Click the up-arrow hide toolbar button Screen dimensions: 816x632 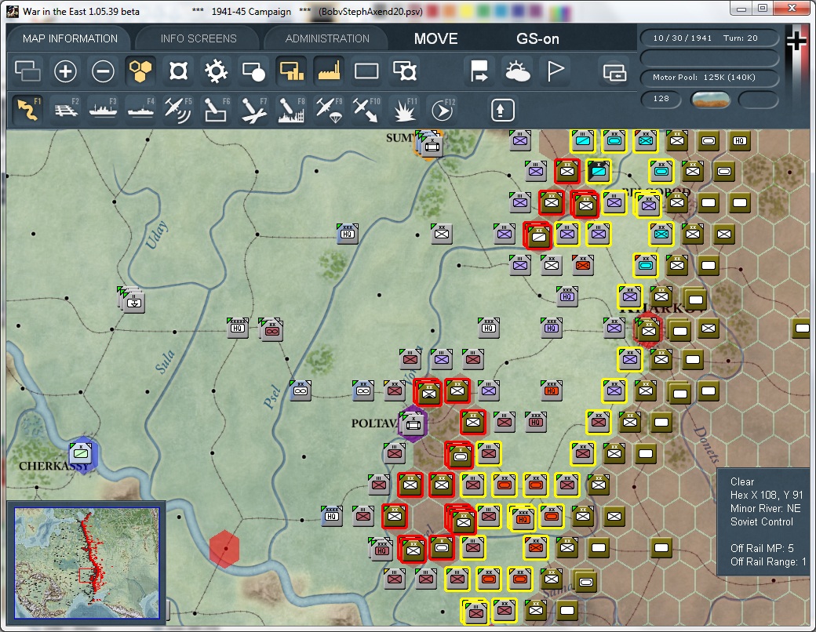pyautogui.click(x=502, y=110)
